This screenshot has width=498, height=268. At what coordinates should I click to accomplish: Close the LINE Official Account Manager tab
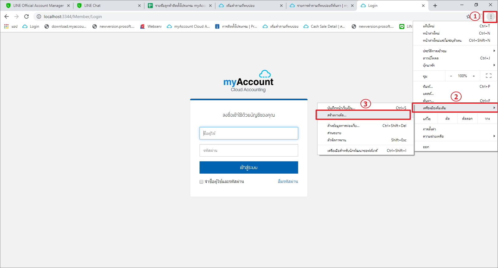coord(68,6)
